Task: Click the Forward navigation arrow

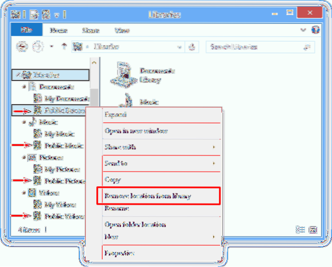Action: click(x=38, y=47)
